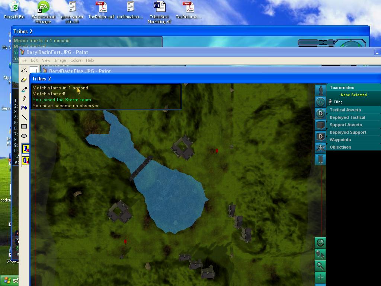Click the 'Match started!' chat line

point(49,94)
